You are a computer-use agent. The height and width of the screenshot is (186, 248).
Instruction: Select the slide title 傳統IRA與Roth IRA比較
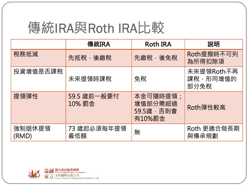coord(96,28)
